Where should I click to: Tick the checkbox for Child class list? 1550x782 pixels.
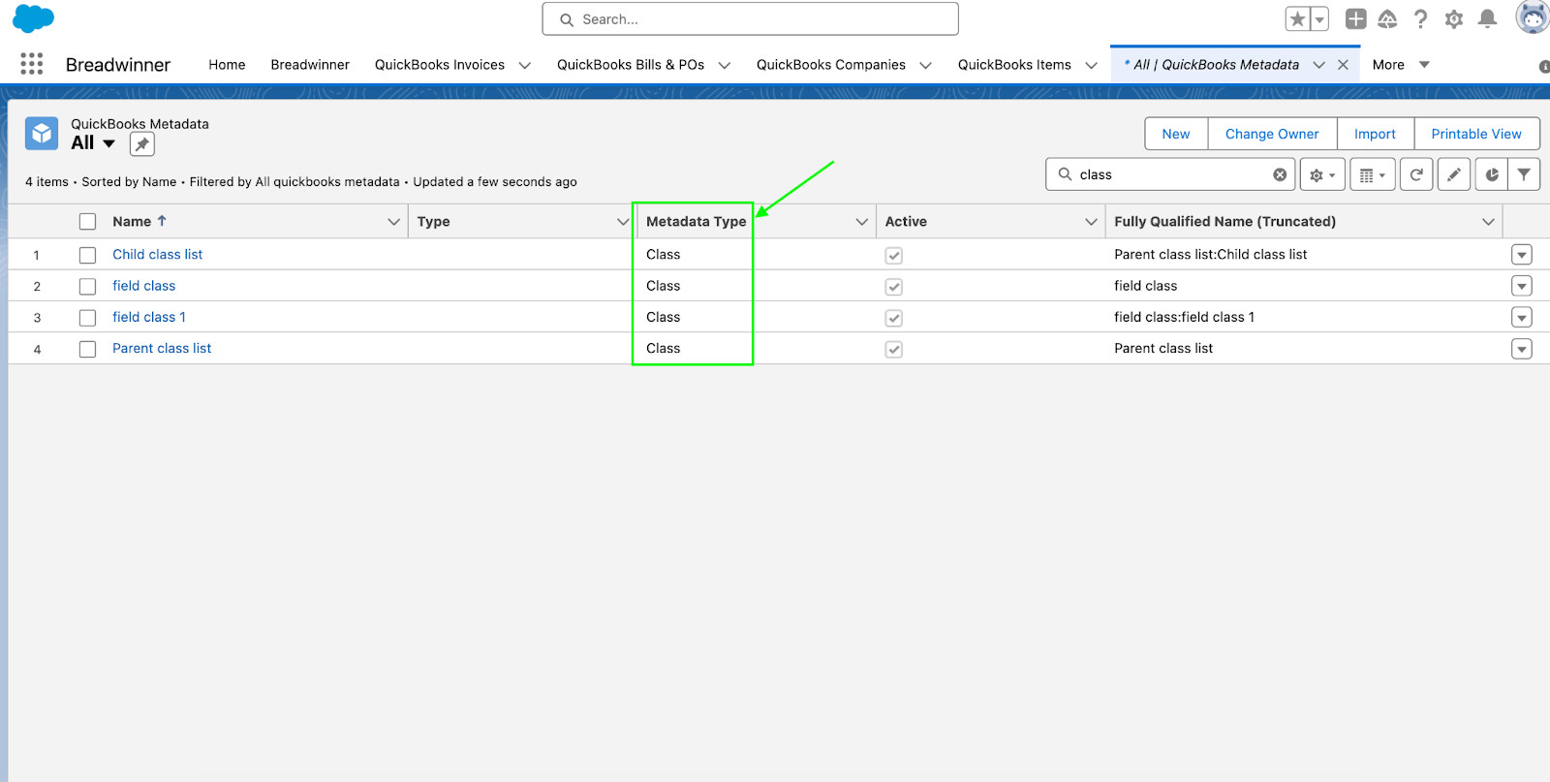coord(87,255)
